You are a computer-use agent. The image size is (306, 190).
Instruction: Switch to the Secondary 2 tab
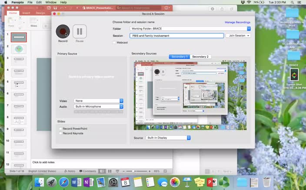pyautogui.click(x=200, y=57)
